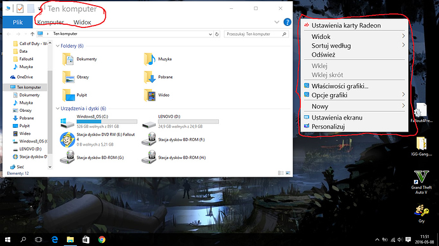Image resolution: width=439 pixels, height=246 pixels.
Task: Open the address bar history dropdown
Action: [x=210, y=34]
